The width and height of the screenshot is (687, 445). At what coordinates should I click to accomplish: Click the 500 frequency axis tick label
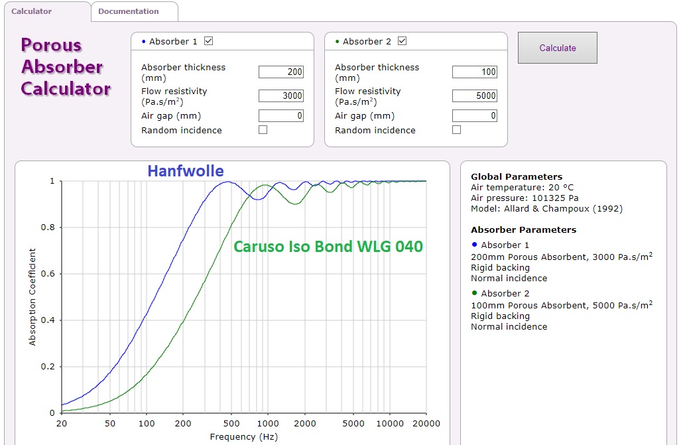click(x=231, y=424)
